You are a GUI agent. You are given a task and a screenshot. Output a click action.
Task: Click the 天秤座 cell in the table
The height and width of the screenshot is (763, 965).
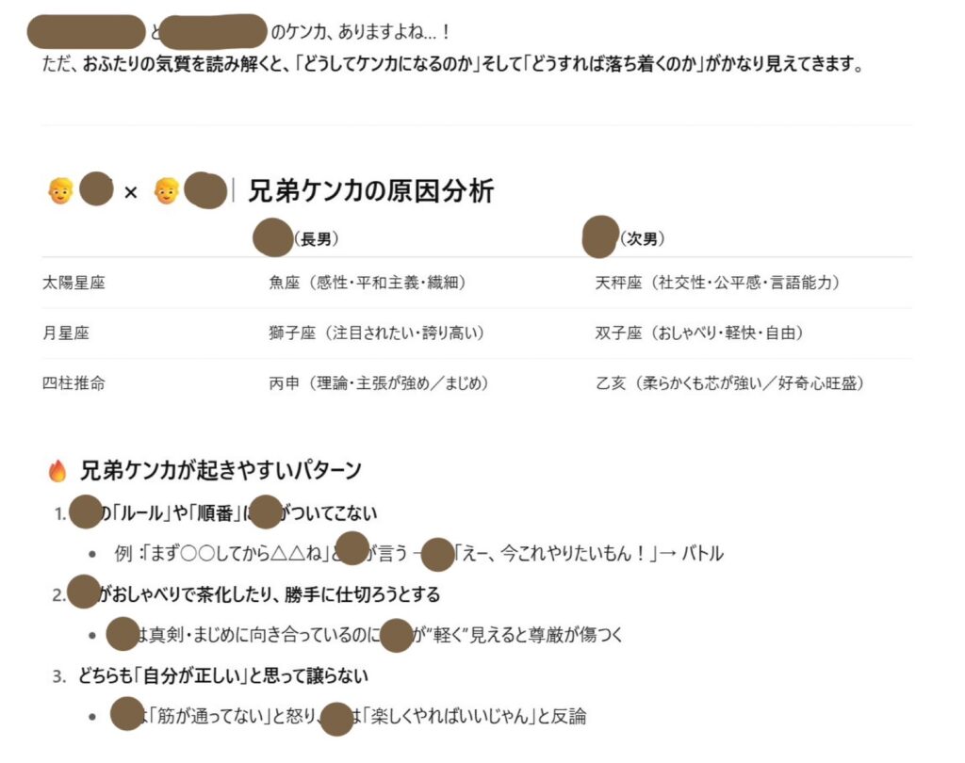point(717,283)
